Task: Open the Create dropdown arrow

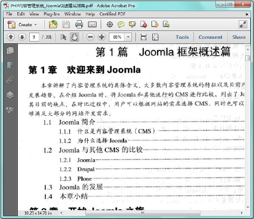Action: (36, 25)
